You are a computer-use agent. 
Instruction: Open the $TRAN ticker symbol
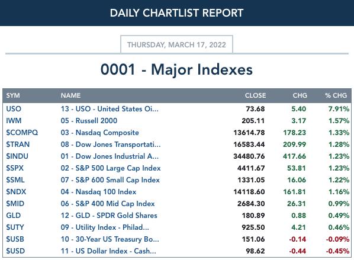[x=18, y=145]
